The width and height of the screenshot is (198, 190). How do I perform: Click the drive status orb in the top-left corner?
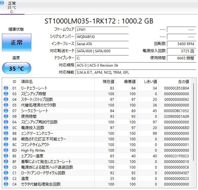click(3, 3)
